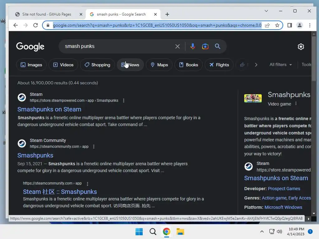Open Windows taskbar search

[153, 232]
